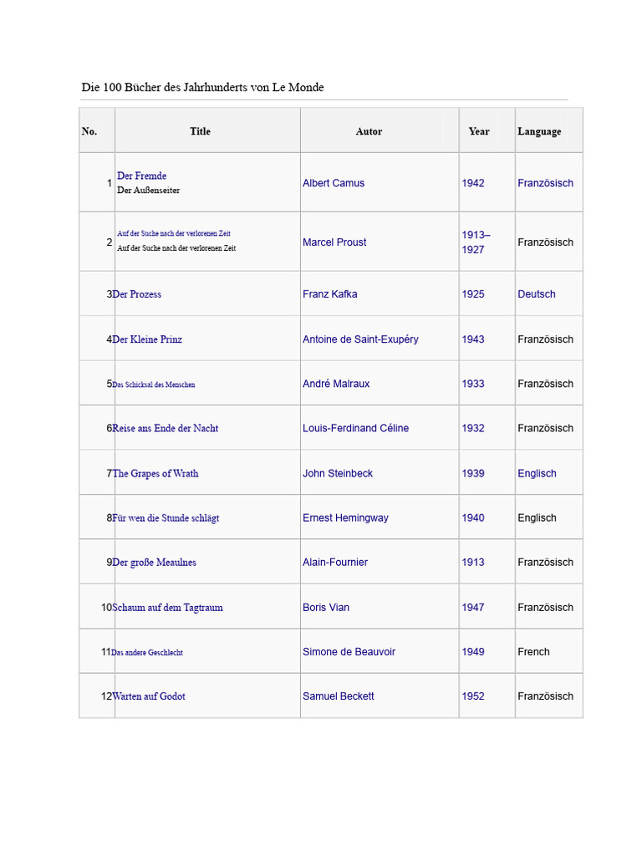Open "The Grapes of Wrath" link
The height and width of the screenshot is (856, 642).
click(x=156, y=473)
